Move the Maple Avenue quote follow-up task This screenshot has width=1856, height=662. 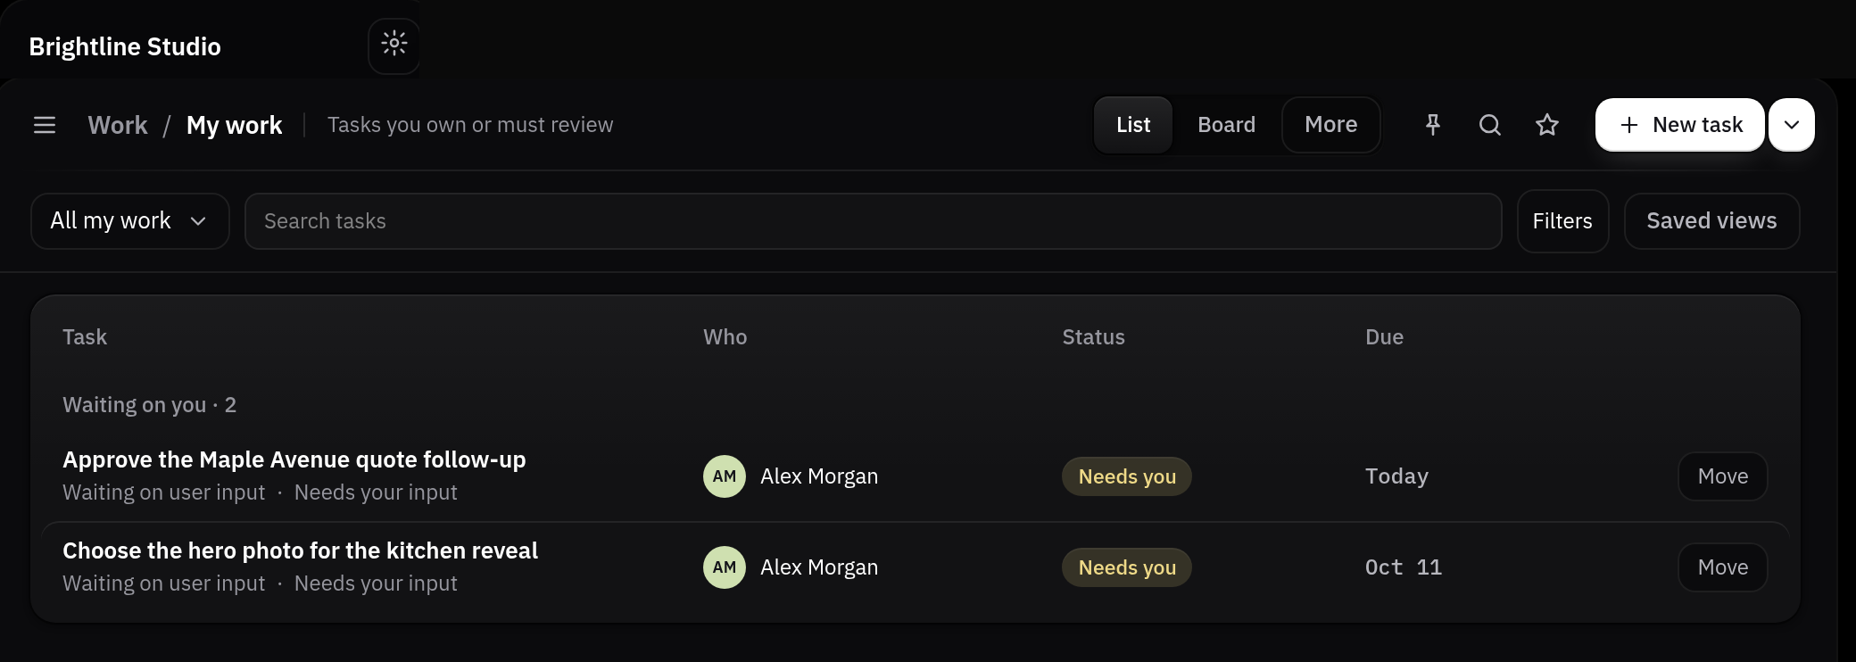(1722, 476)
